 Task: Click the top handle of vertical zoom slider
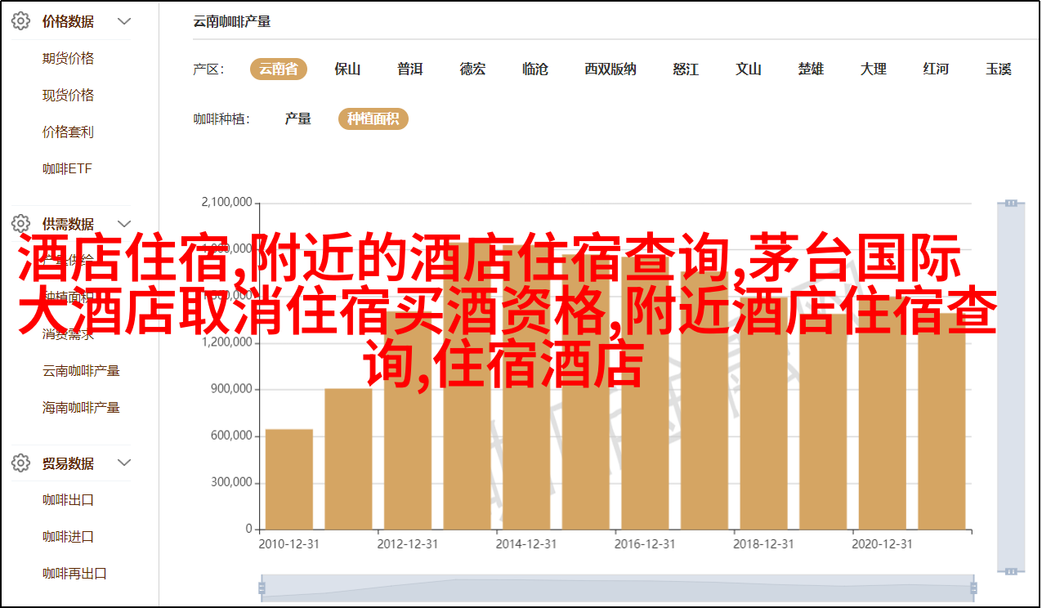(1011, 203)
